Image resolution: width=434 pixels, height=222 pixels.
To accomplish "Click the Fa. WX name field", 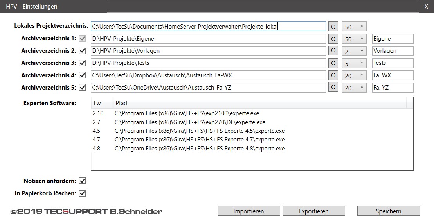I will point(393,75).
